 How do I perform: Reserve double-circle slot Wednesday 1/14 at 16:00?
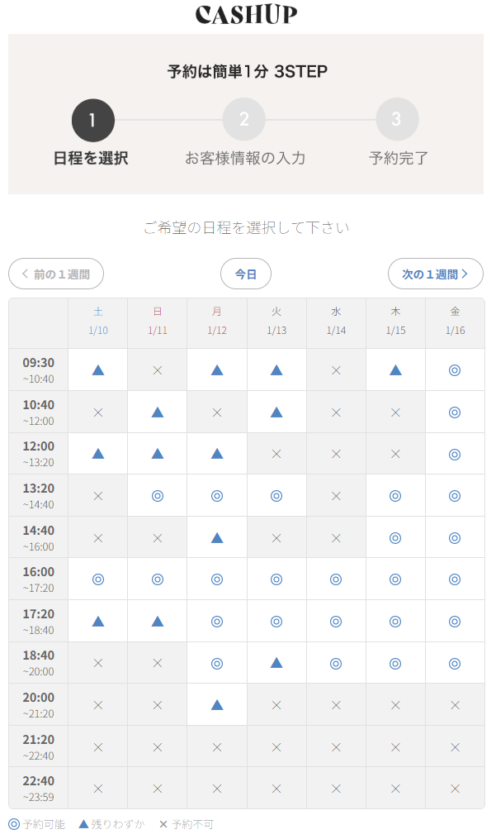(336, 579)
